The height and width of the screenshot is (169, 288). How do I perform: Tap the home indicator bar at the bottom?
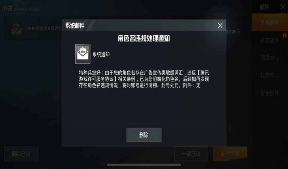click(144, 165)
